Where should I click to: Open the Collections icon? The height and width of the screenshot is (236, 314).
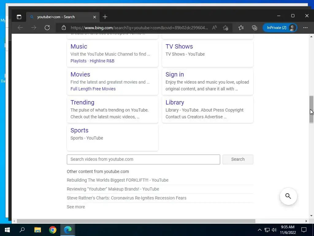pos(255,28)
